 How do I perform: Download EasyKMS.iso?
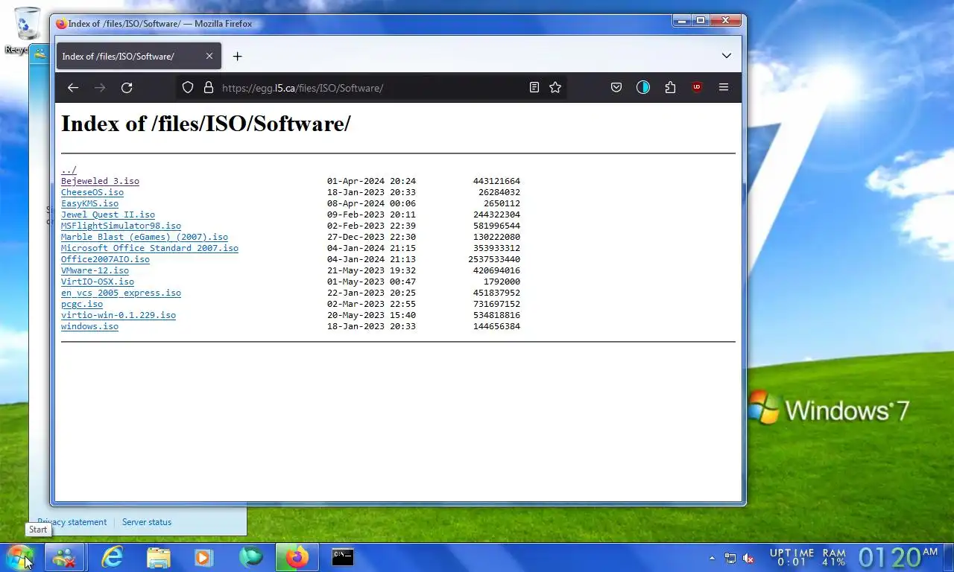(89, 203)
